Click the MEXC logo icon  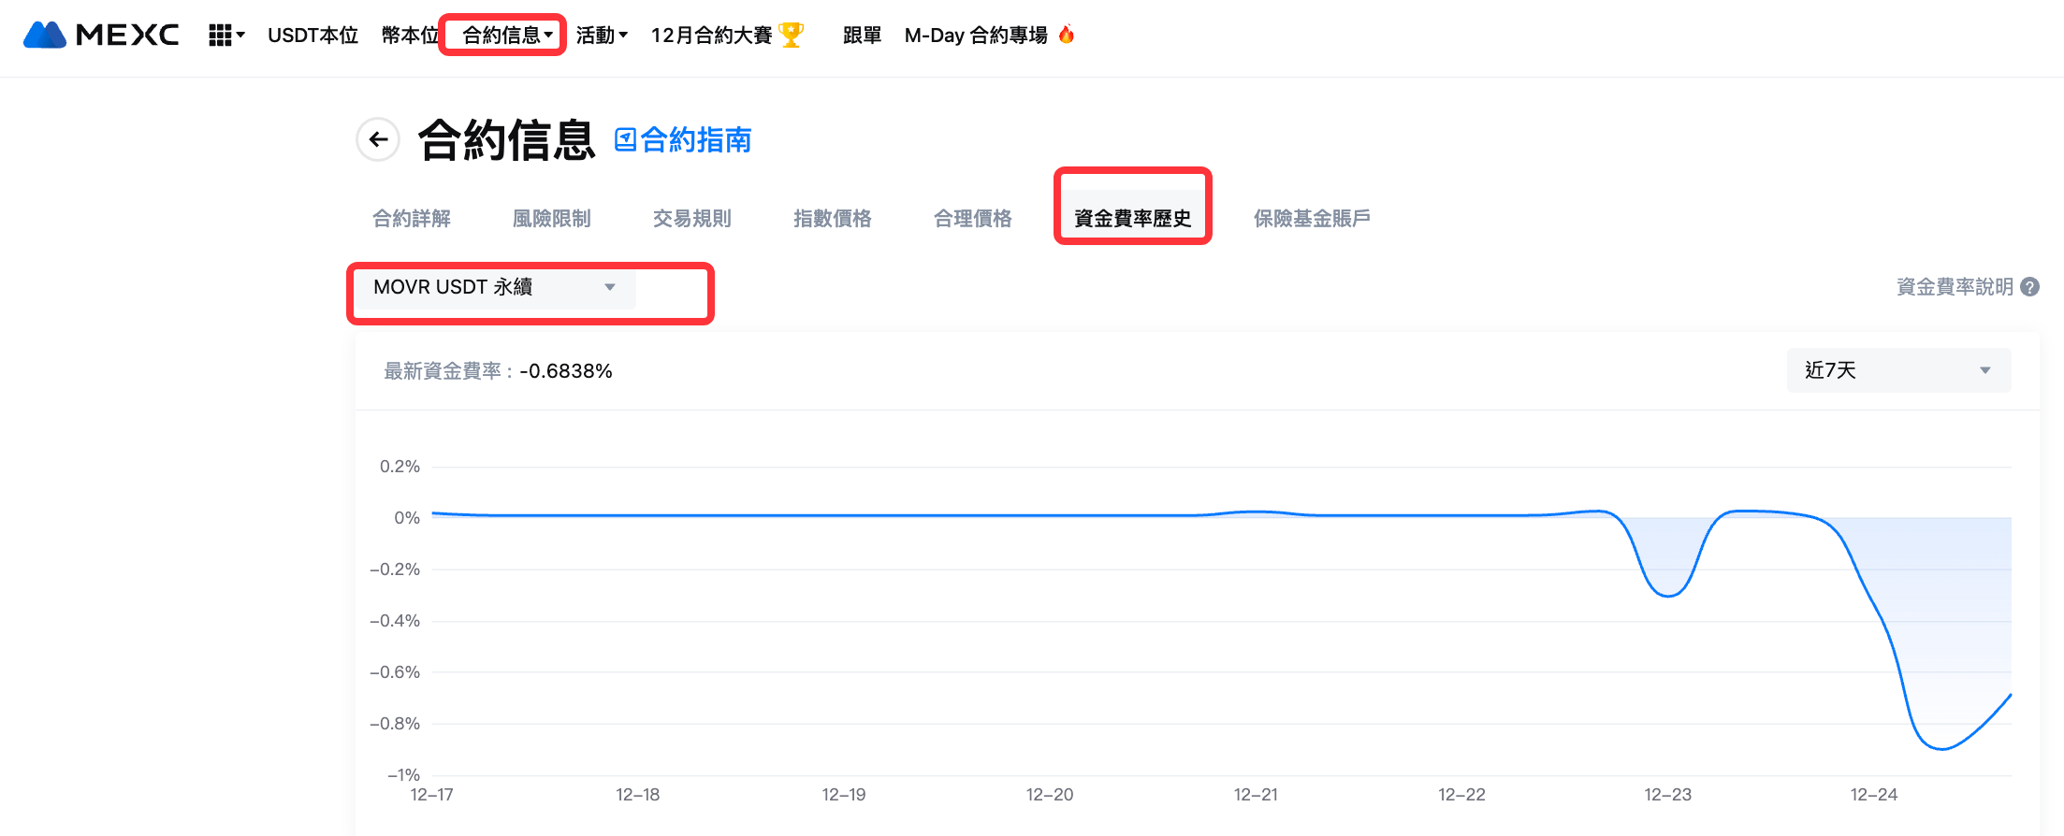[x=45, y=36]
